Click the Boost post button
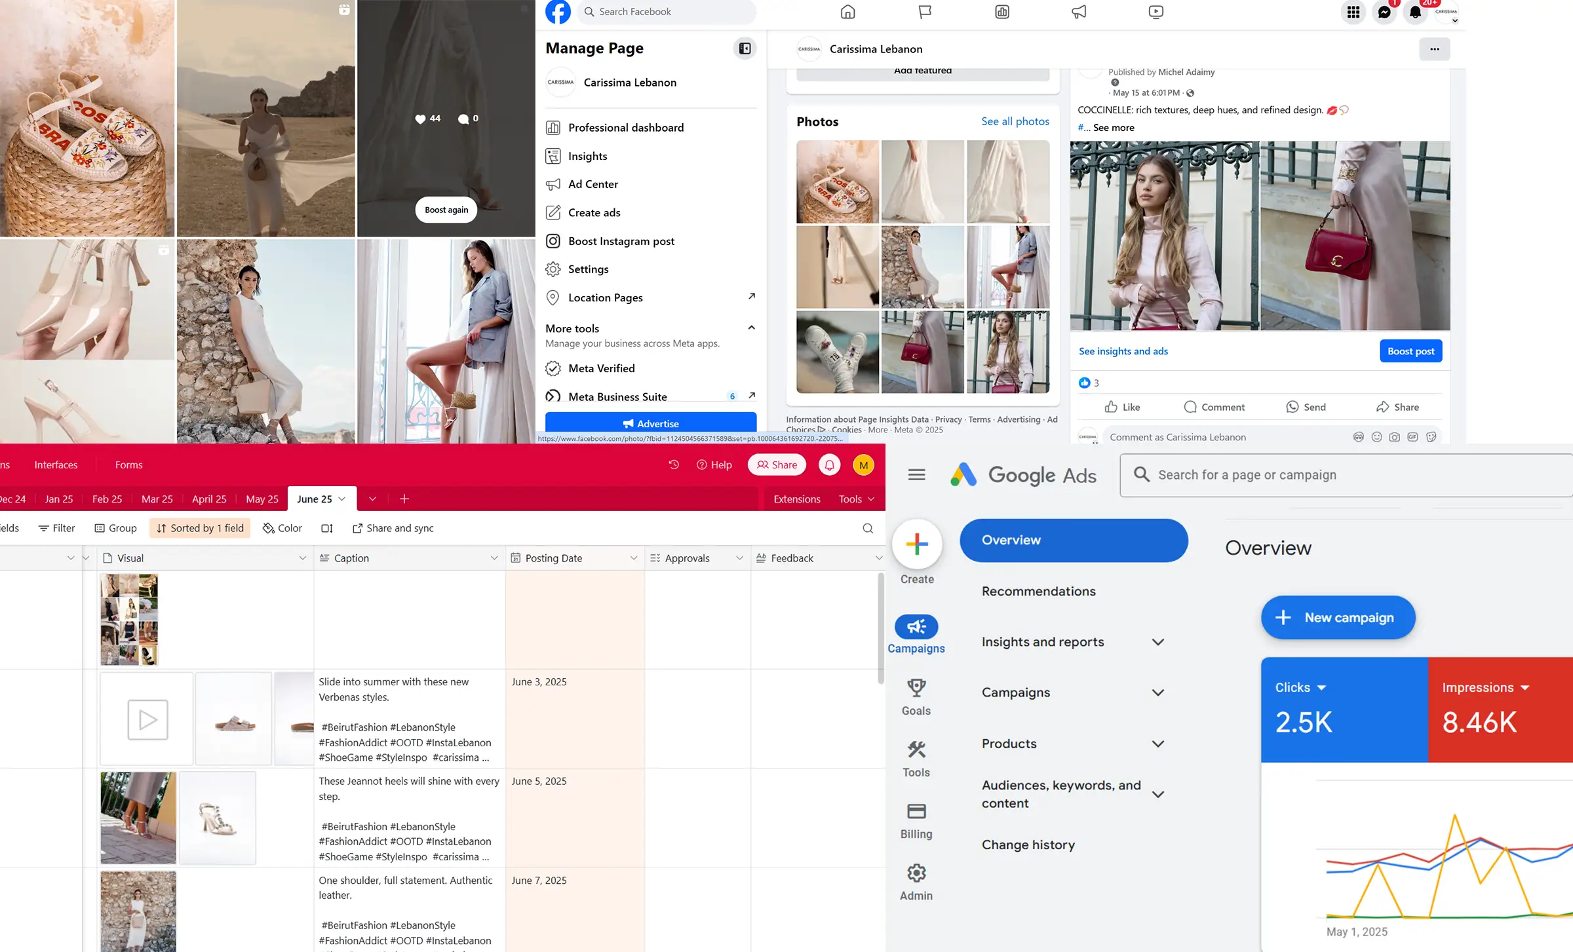Image resolution: width=1573 pixels, height=952 pixels. coord(1410,351)
